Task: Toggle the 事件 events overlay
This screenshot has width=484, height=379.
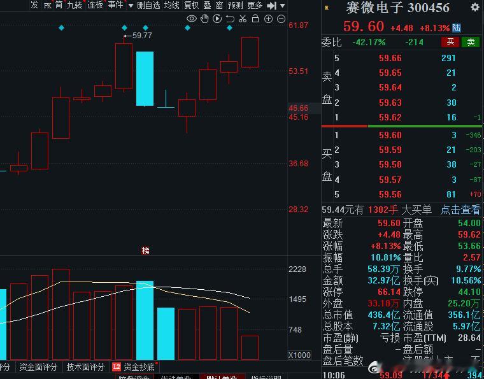Action: pyautogui.click(x=115, y=5)
